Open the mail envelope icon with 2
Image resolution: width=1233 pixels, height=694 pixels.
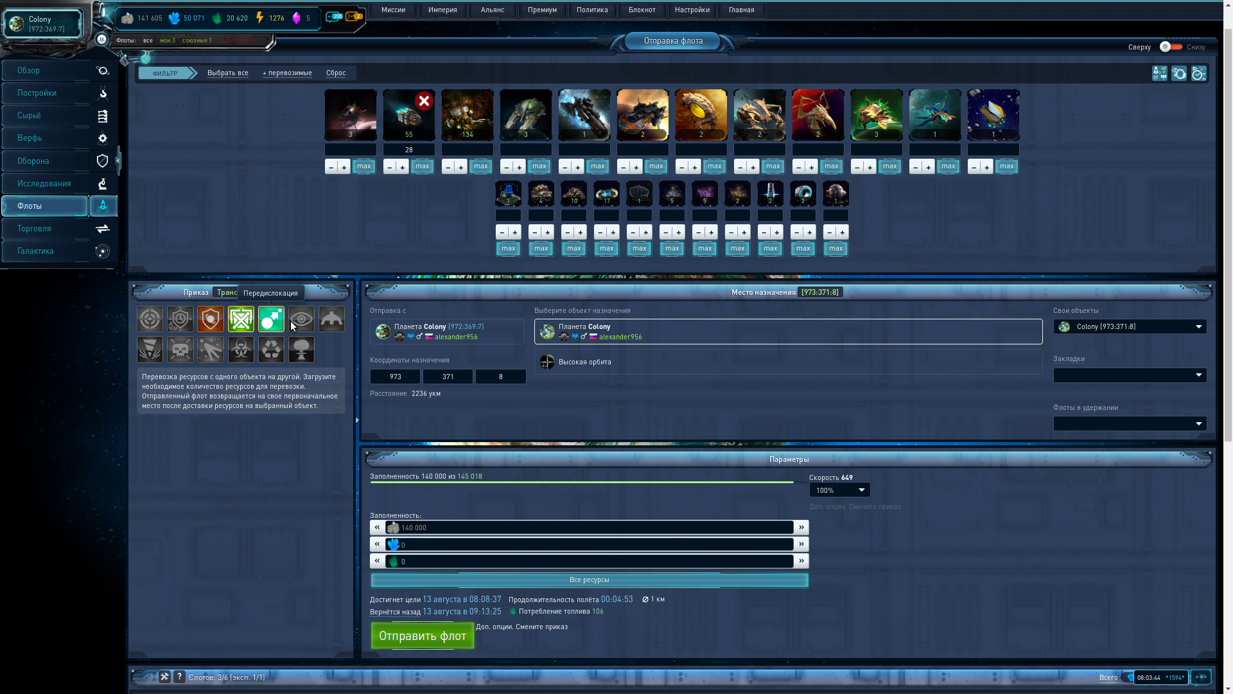[354, 17]
